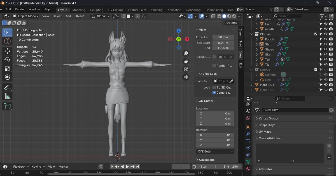Switch to the Sculpting workspace tab
Viewport: 336px width, 176px height.
97,10
